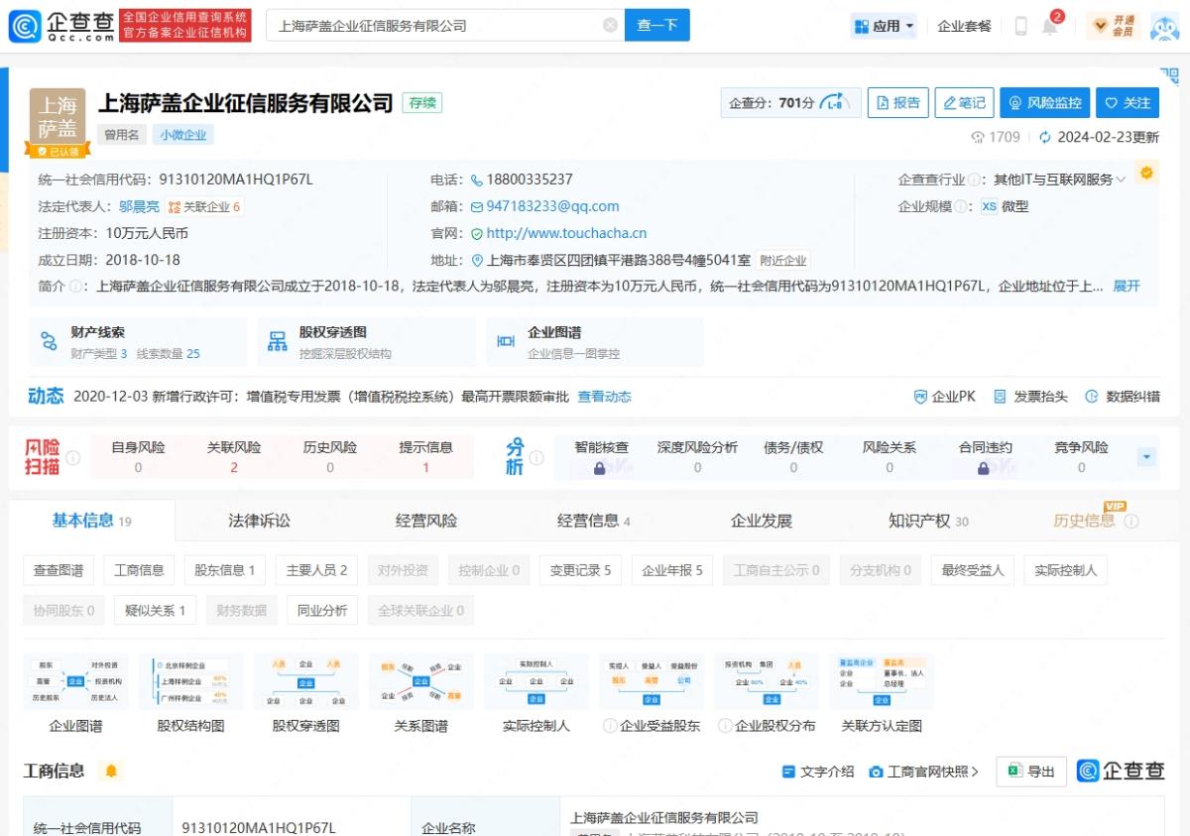This screenshot has width=1190, height=836.
Task: Switch to the 知识产权 tab
Action: pos(919,520)
